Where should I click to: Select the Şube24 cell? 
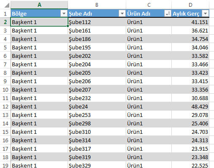(x=97, y=106)
